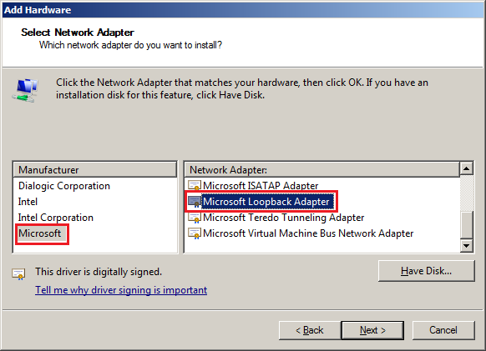Click the digitally signed certificate icon

[18, 274]
